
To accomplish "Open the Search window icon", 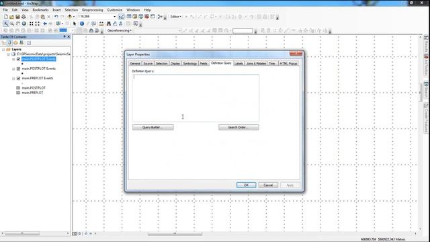I will tap(140, 17).
